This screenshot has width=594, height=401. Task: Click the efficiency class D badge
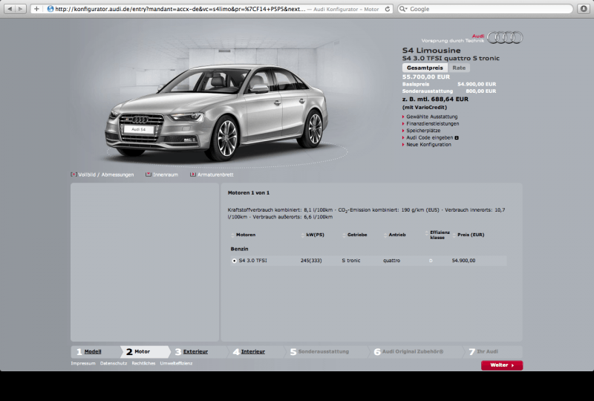tap(431, 261)
